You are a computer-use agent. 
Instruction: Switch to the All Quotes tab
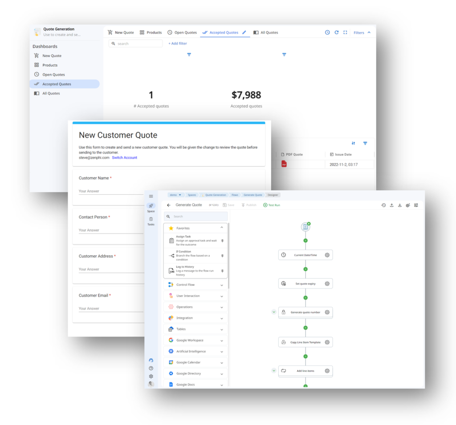pos(265,32)
